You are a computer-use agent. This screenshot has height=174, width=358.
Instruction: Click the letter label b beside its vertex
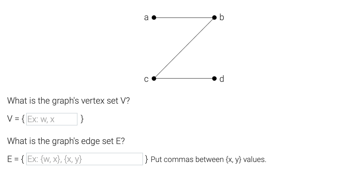pos(222,17)
